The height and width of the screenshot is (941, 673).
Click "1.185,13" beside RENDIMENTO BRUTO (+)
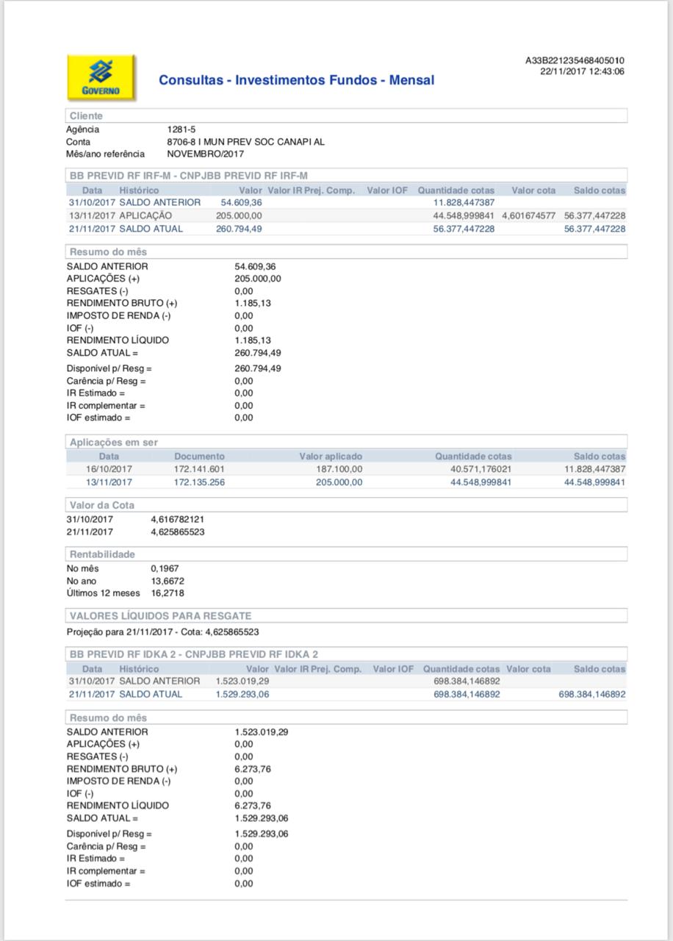click(253, 303)
